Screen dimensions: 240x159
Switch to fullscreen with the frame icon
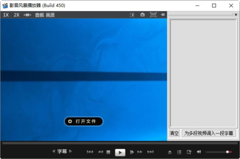pos(153,15)
